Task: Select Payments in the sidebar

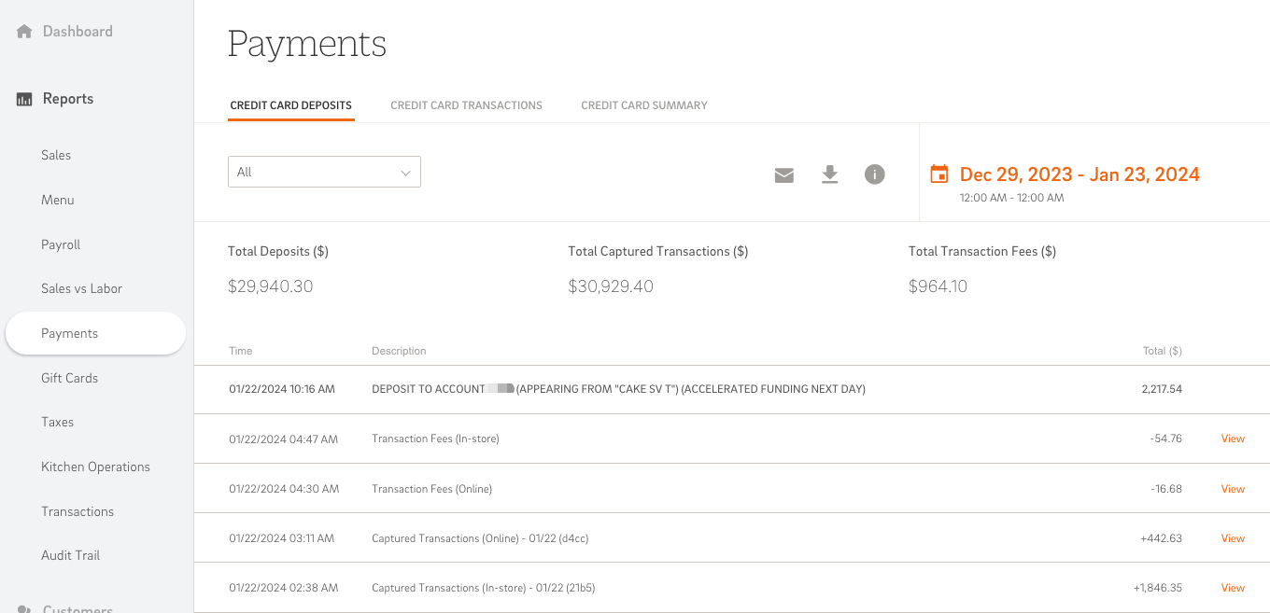Action: [95, 333]
